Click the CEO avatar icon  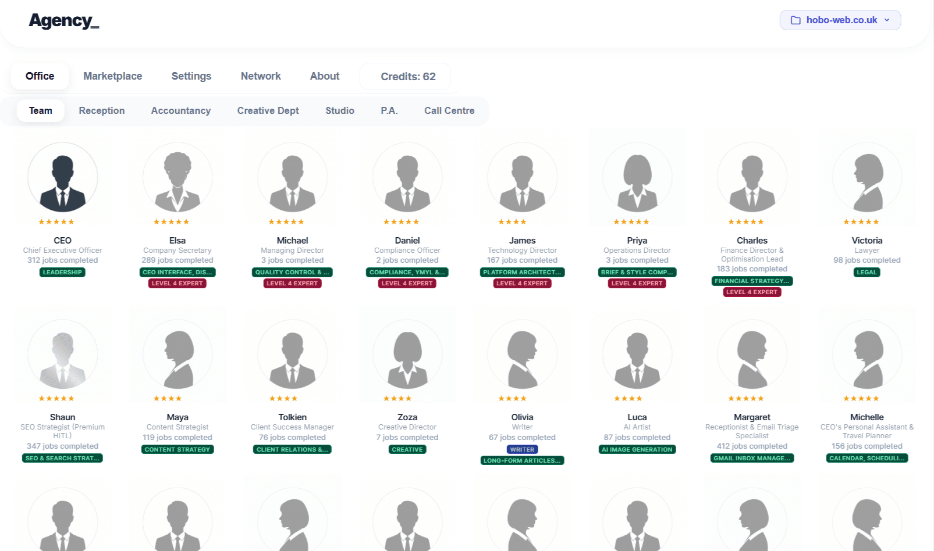pos(62,178)
